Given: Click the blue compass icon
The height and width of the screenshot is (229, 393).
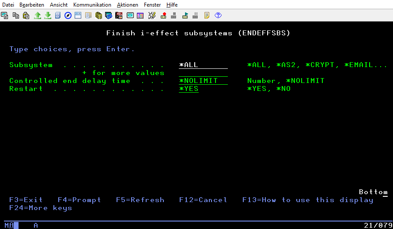Looking at the screenshot, I should pos(68,15).
